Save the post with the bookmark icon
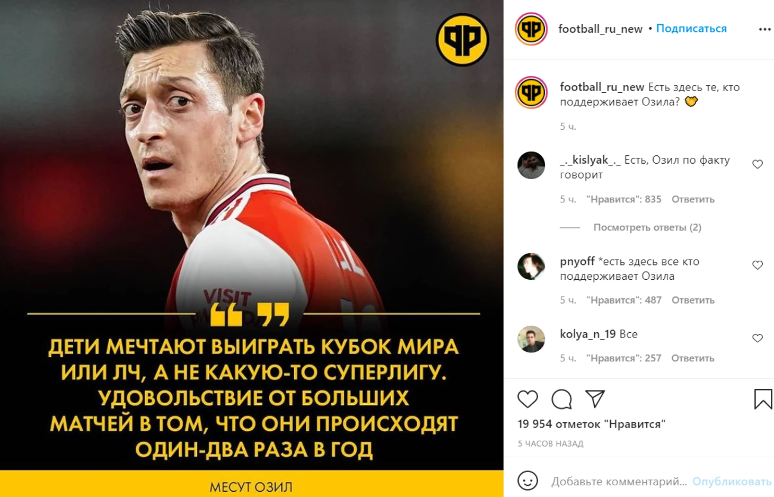Screen dimensions: 774x497 point(763,399)
